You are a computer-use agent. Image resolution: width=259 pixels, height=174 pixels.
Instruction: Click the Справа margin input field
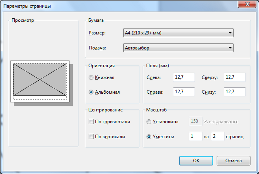point(184,92)
